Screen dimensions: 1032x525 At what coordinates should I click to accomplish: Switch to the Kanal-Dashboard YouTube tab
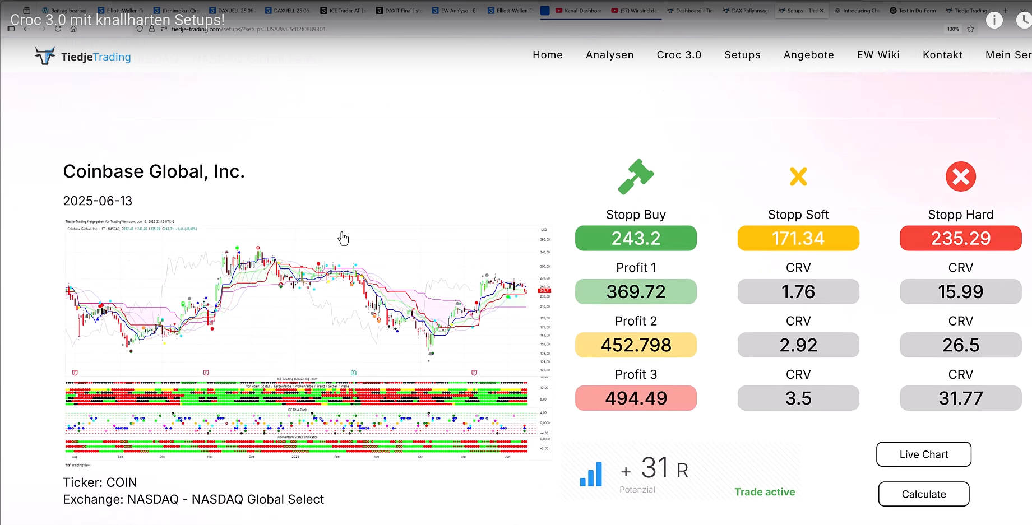tap(579, 11)
